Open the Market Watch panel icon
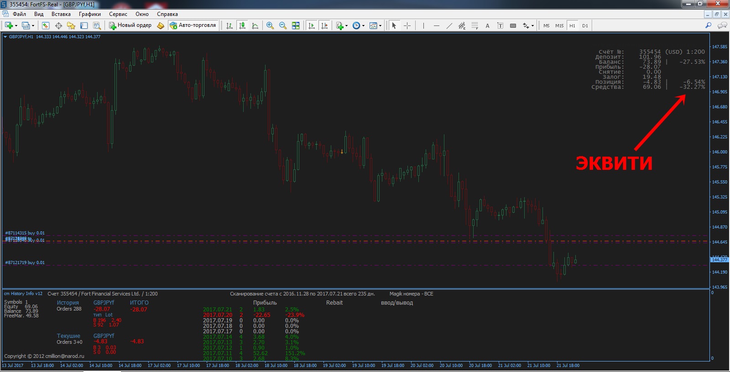This screenshot has width=730, height=372. click(46, 25)
